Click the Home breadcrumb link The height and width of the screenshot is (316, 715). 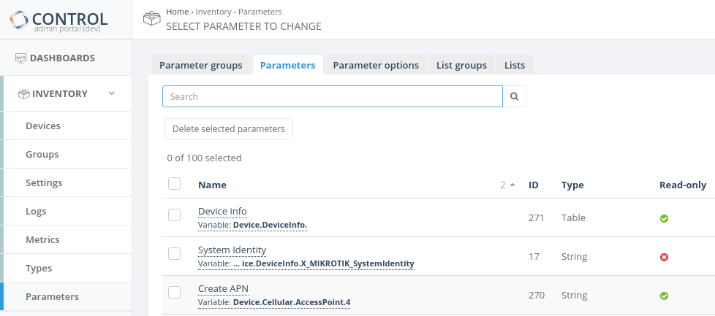(x=177, y=12)
